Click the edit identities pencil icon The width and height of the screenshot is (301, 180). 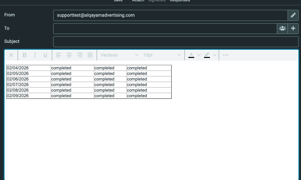pyautogui.click(x=293, y=15)
